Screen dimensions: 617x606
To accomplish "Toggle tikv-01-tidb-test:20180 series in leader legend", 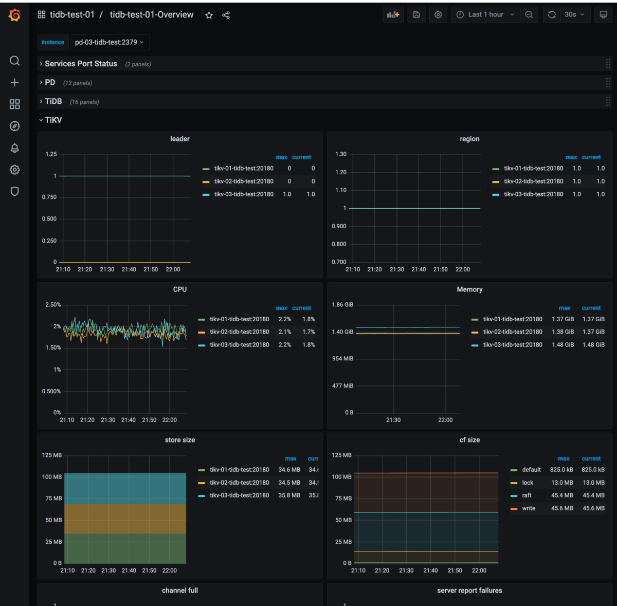I will point(244,168).
